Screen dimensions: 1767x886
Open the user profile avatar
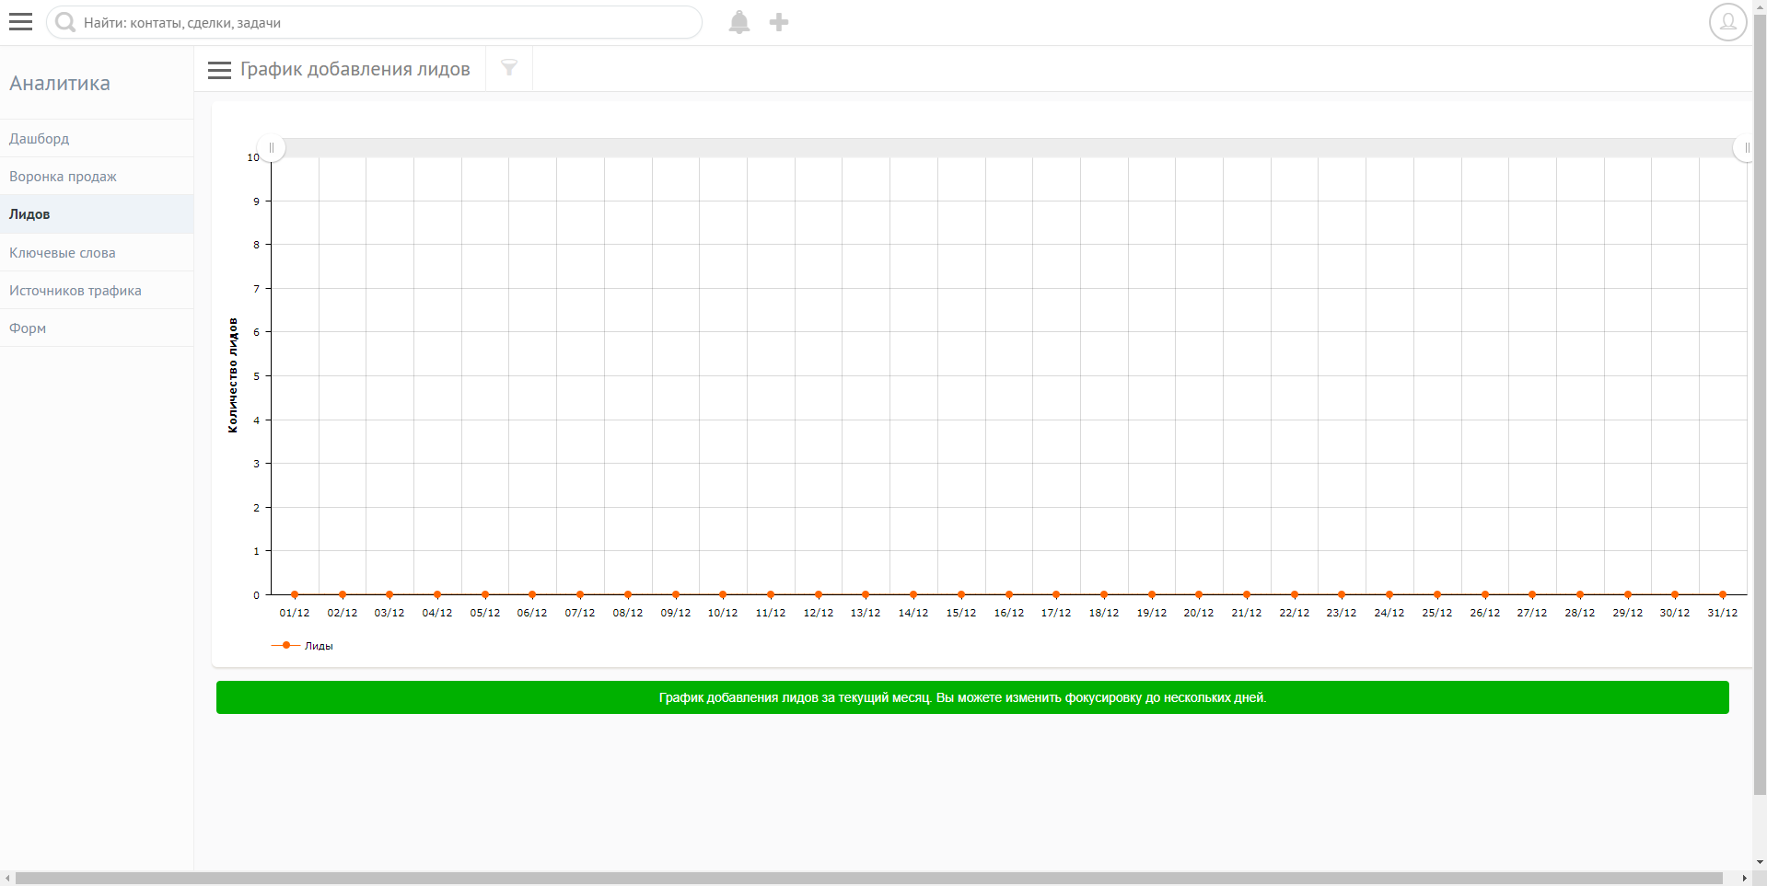click(1727, 22)
